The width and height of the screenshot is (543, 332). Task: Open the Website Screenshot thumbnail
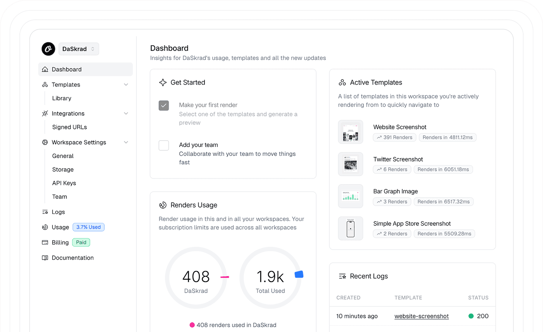pyautogui.click(x=351, y=132)
